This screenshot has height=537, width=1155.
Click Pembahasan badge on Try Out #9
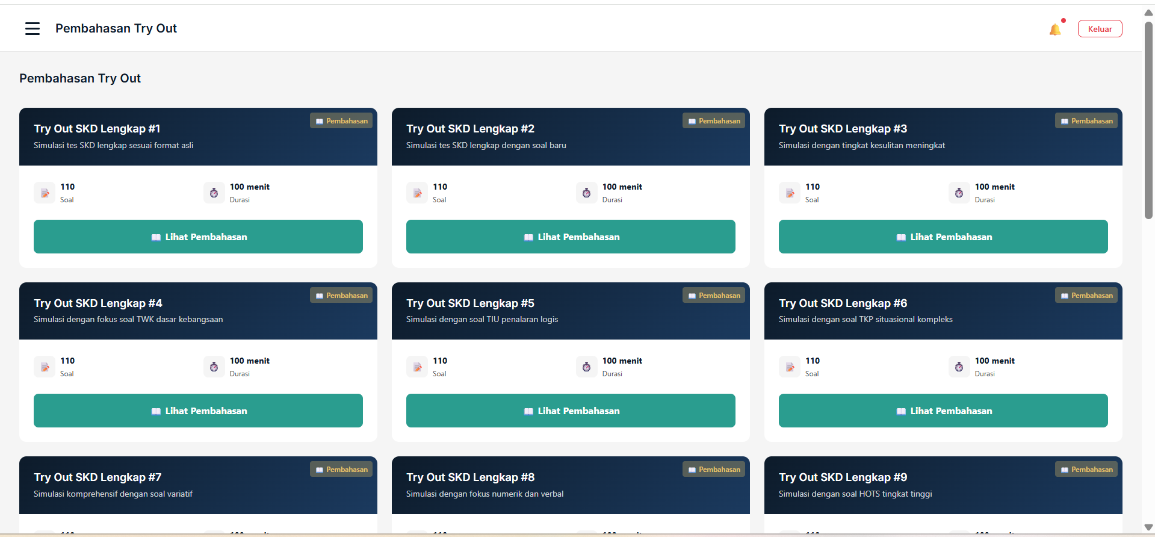(x=1086, y=470)
